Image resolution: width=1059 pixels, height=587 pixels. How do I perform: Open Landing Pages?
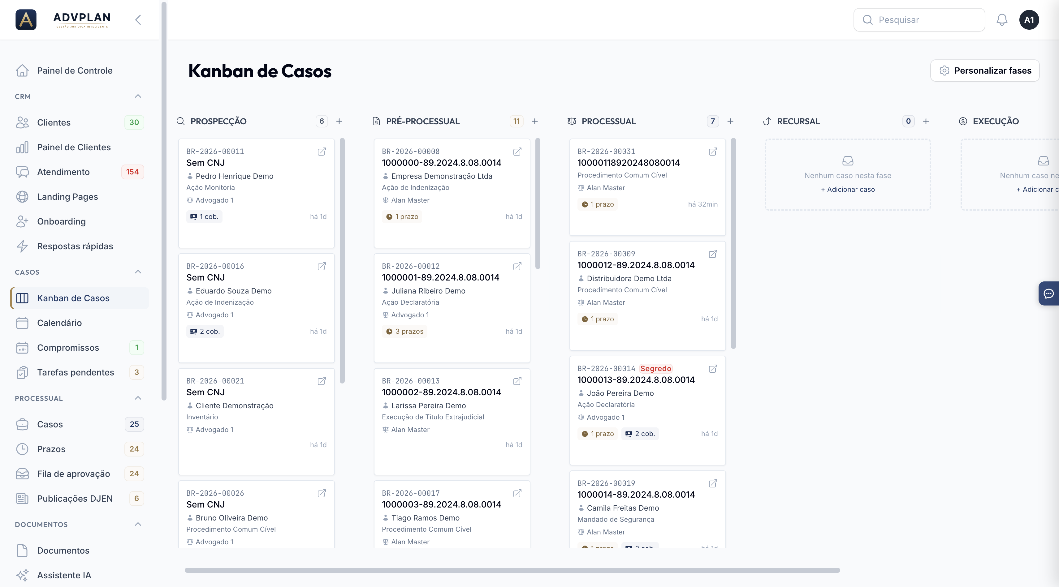79,197
